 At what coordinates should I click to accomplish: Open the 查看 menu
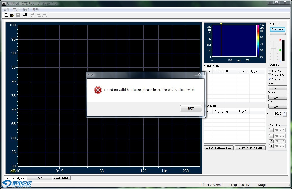click(x=16, y=9)
